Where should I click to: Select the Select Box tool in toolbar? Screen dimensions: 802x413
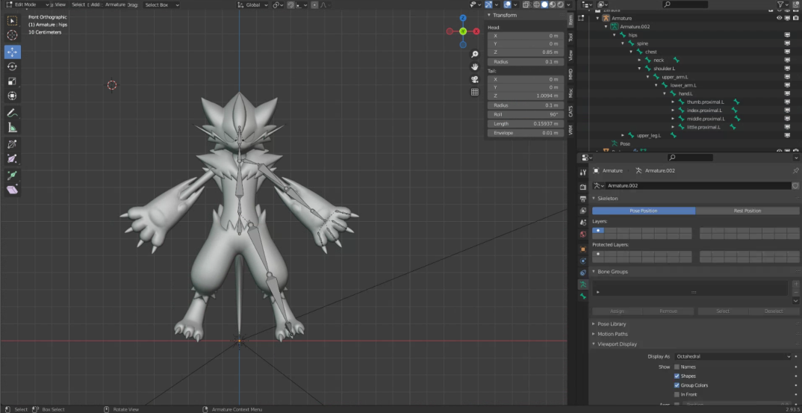point(12,21)
